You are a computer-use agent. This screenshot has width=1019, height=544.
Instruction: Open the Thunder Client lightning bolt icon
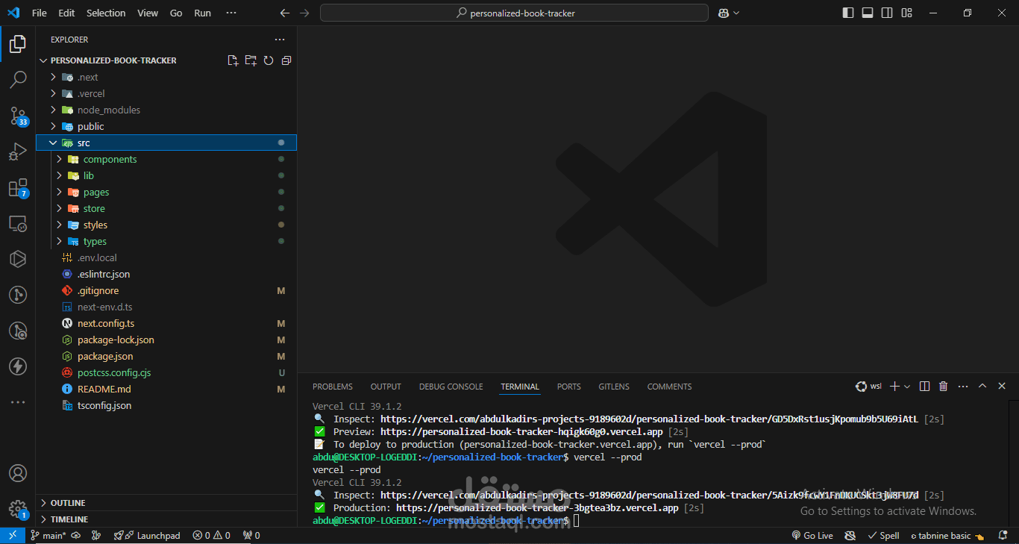pyautogui.click(x=18, y=366)
